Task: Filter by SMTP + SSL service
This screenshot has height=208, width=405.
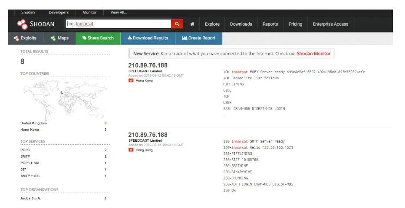Action: [30, 176]
